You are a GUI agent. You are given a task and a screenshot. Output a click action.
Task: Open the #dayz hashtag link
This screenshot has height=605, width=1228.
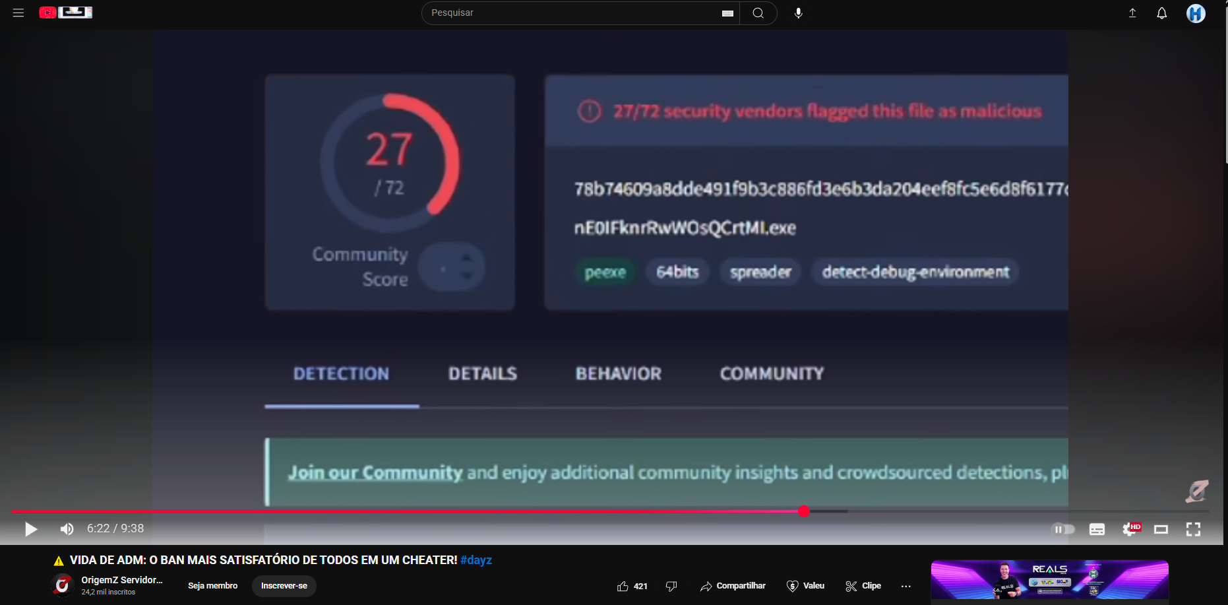(x=476, y=559)
